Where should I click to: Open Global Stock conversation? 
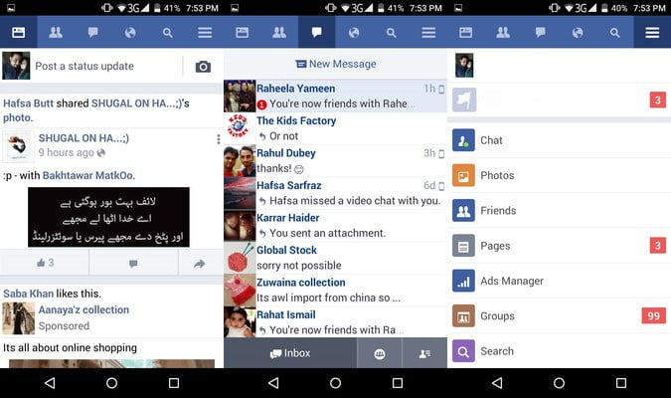tap(336, 258)
